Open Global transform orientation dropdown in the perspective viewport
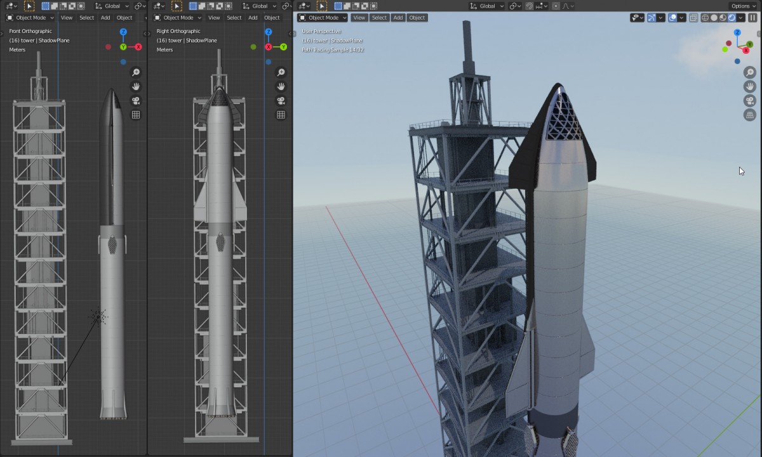The width and height of the screenshot is (762, 457). tap(487, 6)
